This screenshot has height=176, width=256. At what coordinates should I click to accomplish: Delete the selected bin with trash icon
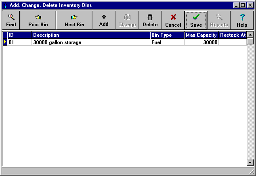tap(150, 20)
